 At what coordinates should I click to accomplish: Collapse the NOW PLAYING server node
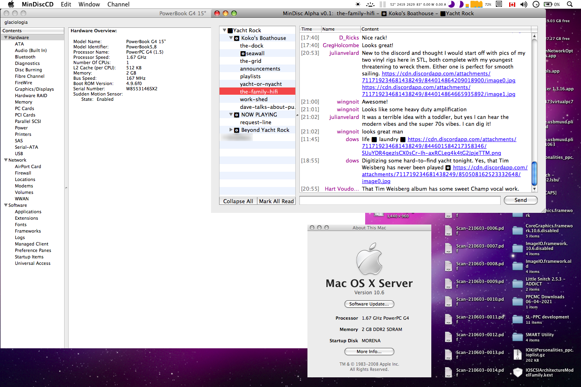[231, 114]
